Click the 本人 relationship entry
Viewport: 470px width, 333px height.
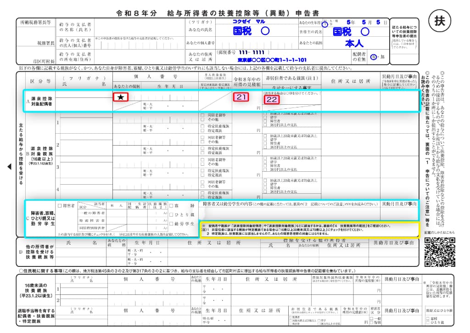354,44
